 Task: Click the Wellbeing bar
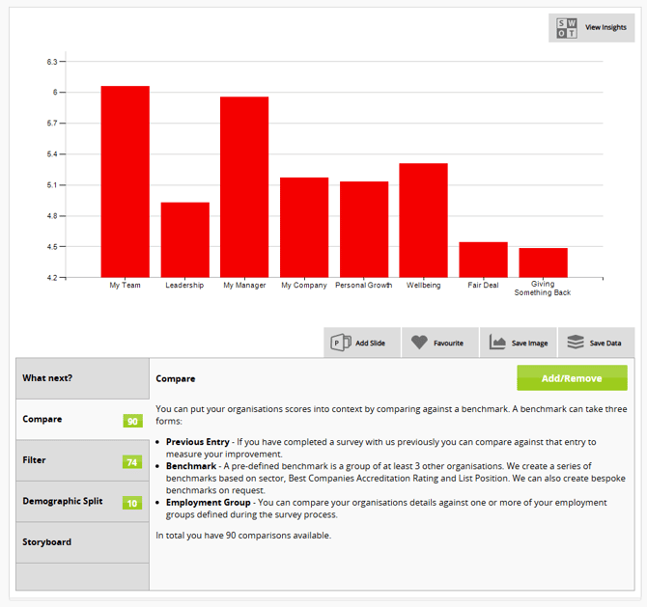pos(423,220)
